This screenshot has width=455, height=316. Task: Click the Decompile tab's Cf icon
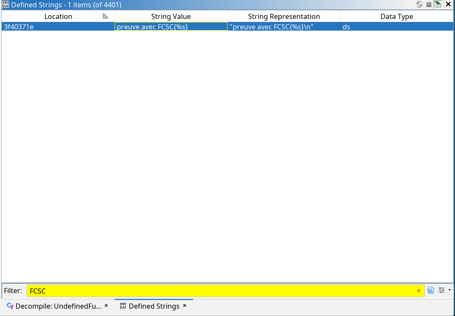click(x=10, y=306)
